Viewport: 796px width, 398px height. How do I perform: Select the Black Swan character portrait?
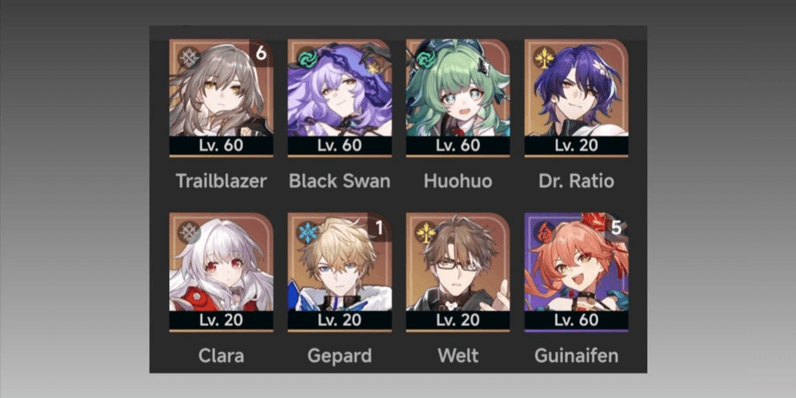coord(340,97)
